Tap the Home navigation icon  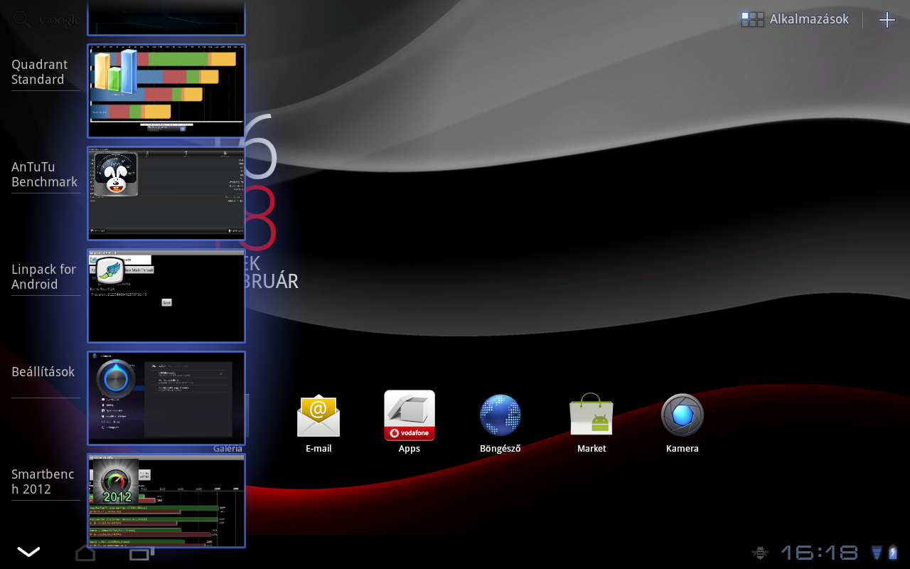pyautogui.click(x=85, y=553)
